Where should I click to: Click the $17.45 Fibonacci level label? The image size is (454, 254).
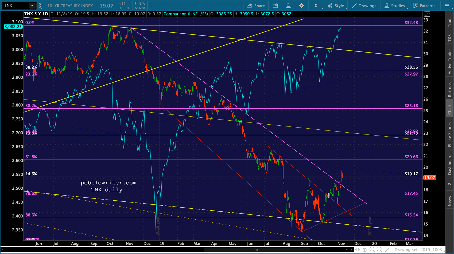coord(411,193)
